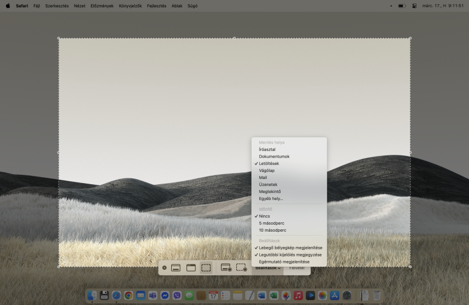The image size is (469, 305).
Task: Close the screenshot toolbar with the X icon
Action: point(164,267)
